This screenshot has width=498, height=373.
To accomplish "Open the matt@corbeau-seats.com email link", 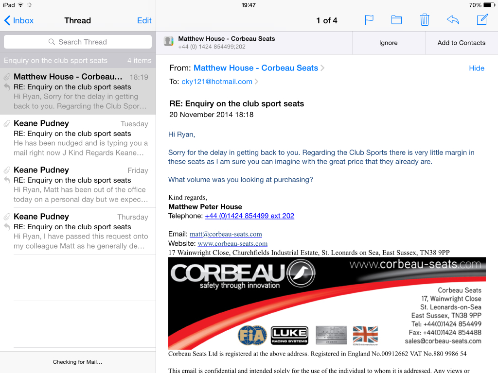I will point(226,234).
